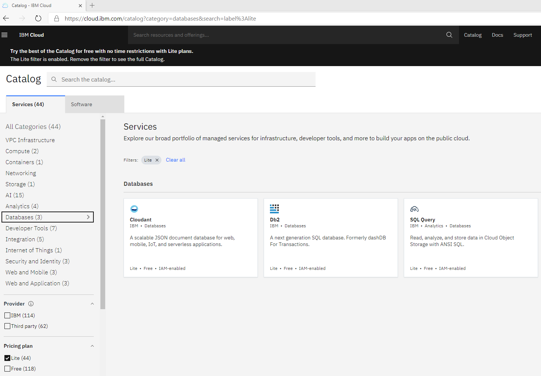The height and width of the screenshot is (376, 541).
Task: Click the Provider info icon
Action: point(31,304)
